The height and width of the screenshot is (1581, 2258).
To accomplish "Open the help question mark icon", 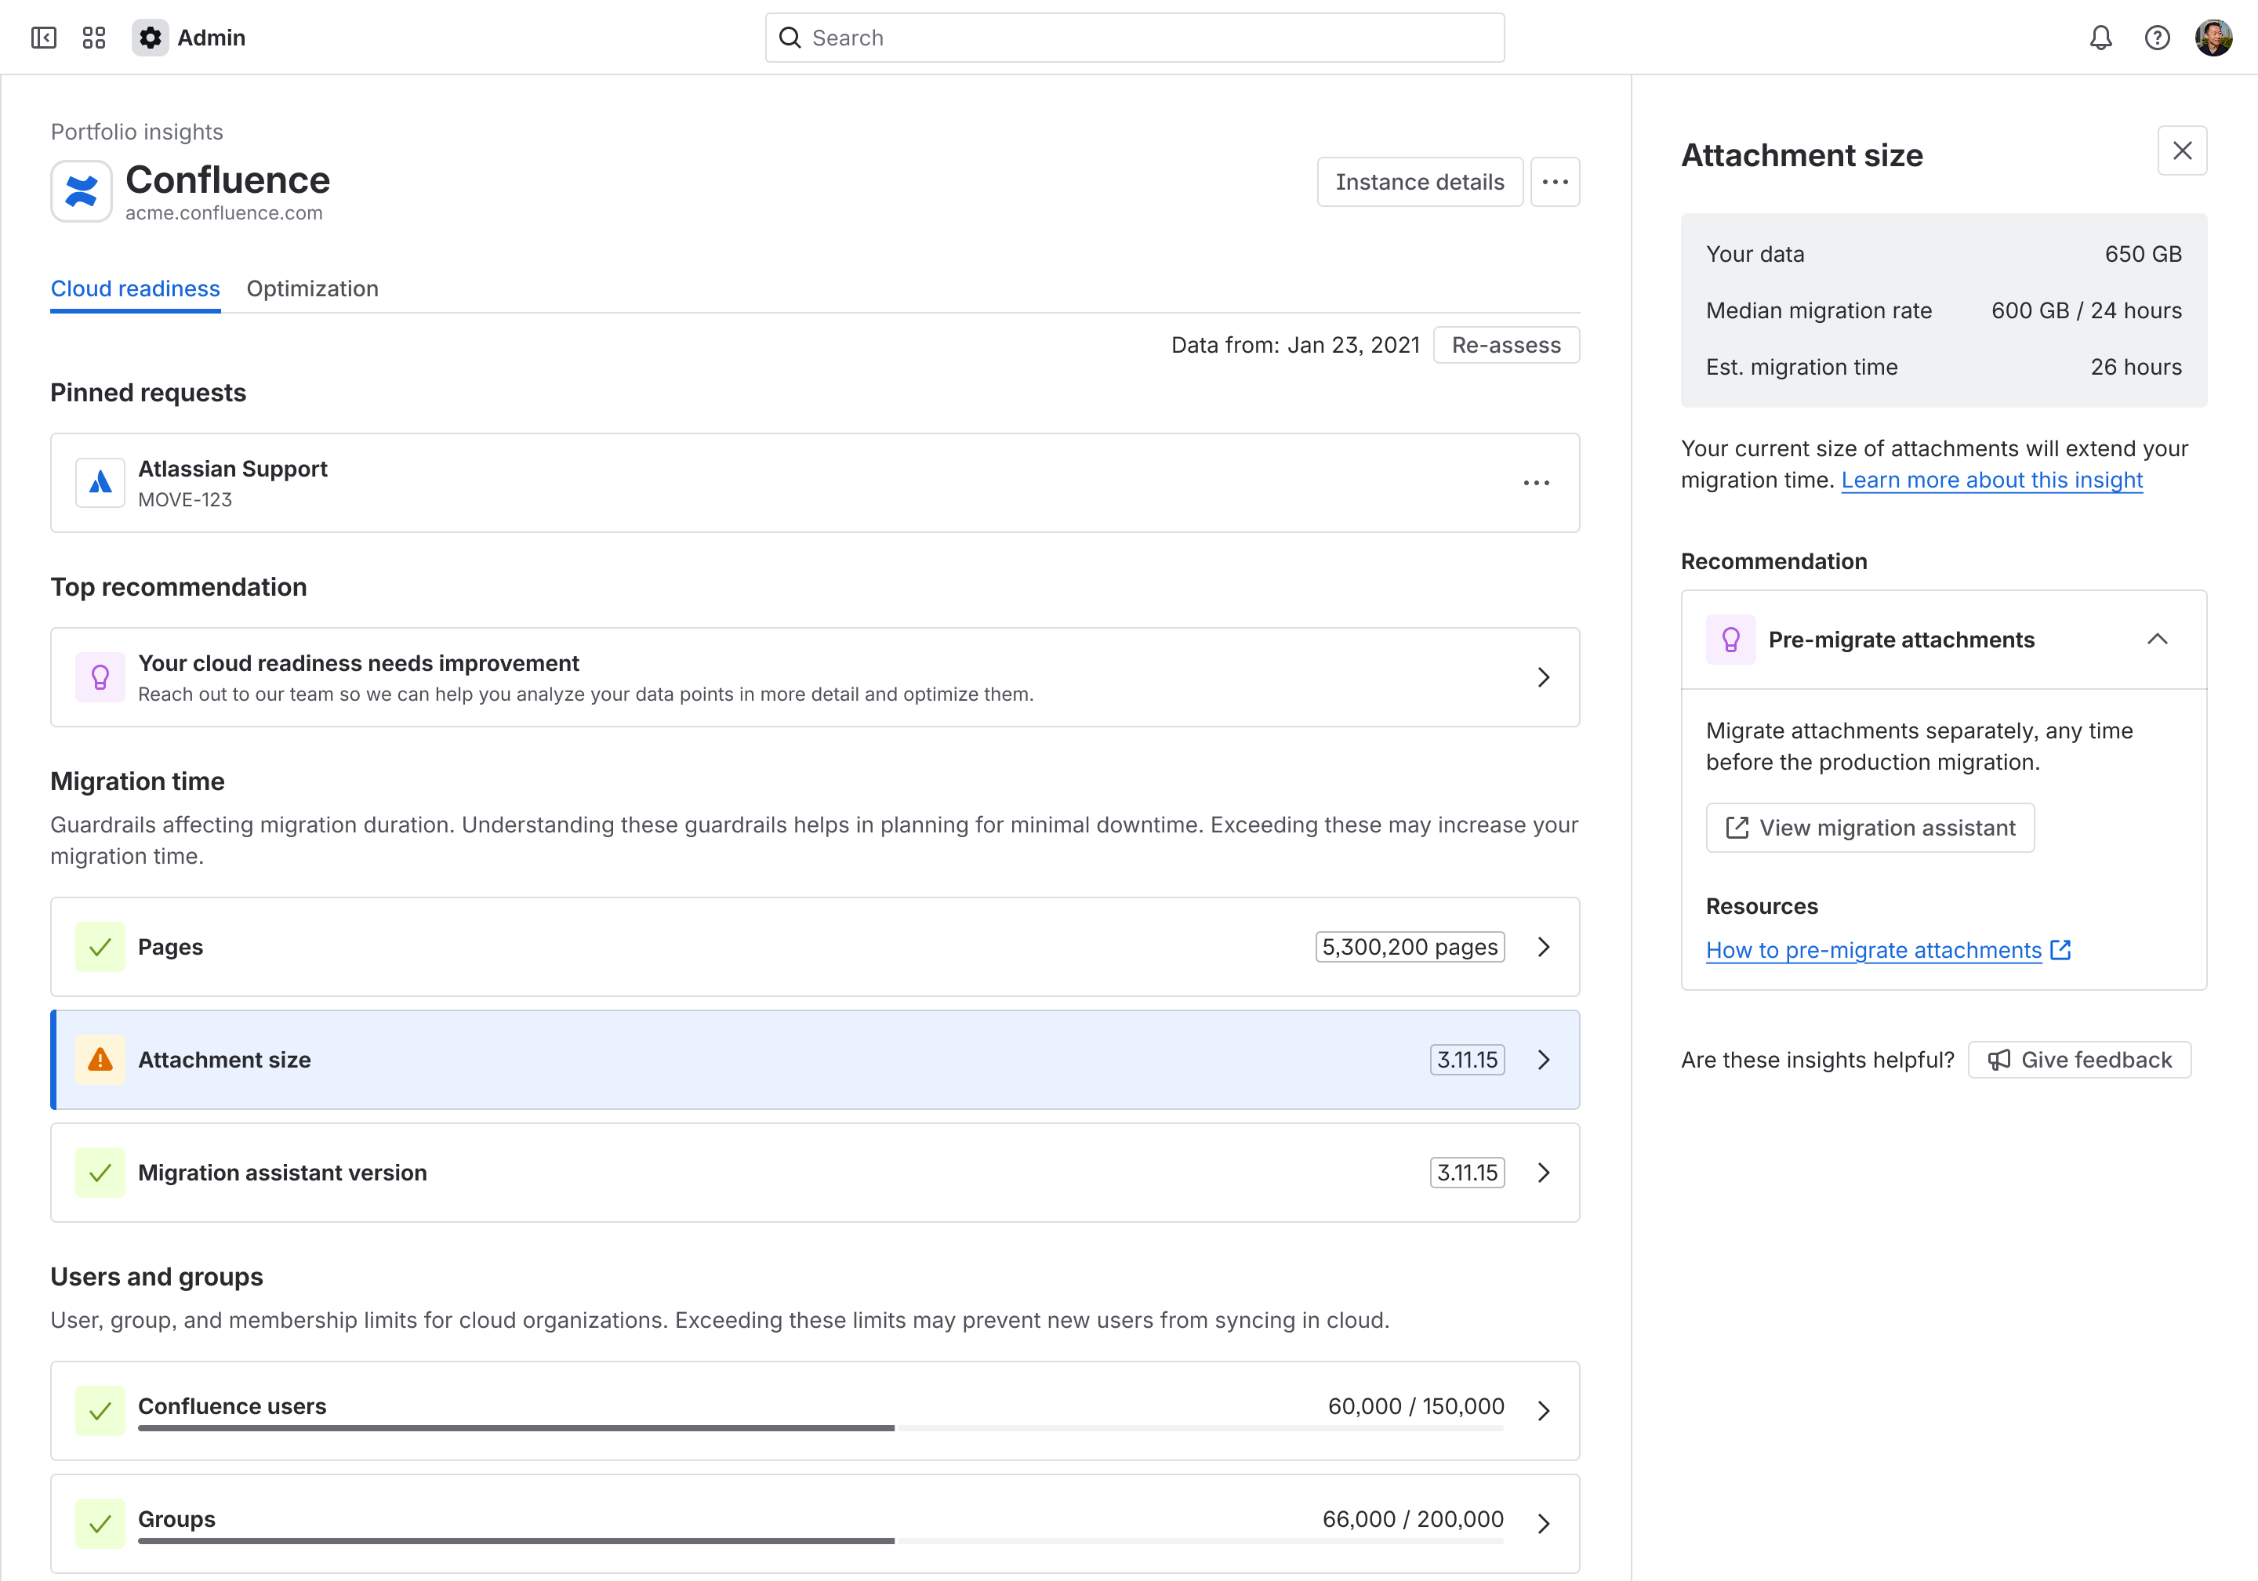I will [x=2158, y=38].
